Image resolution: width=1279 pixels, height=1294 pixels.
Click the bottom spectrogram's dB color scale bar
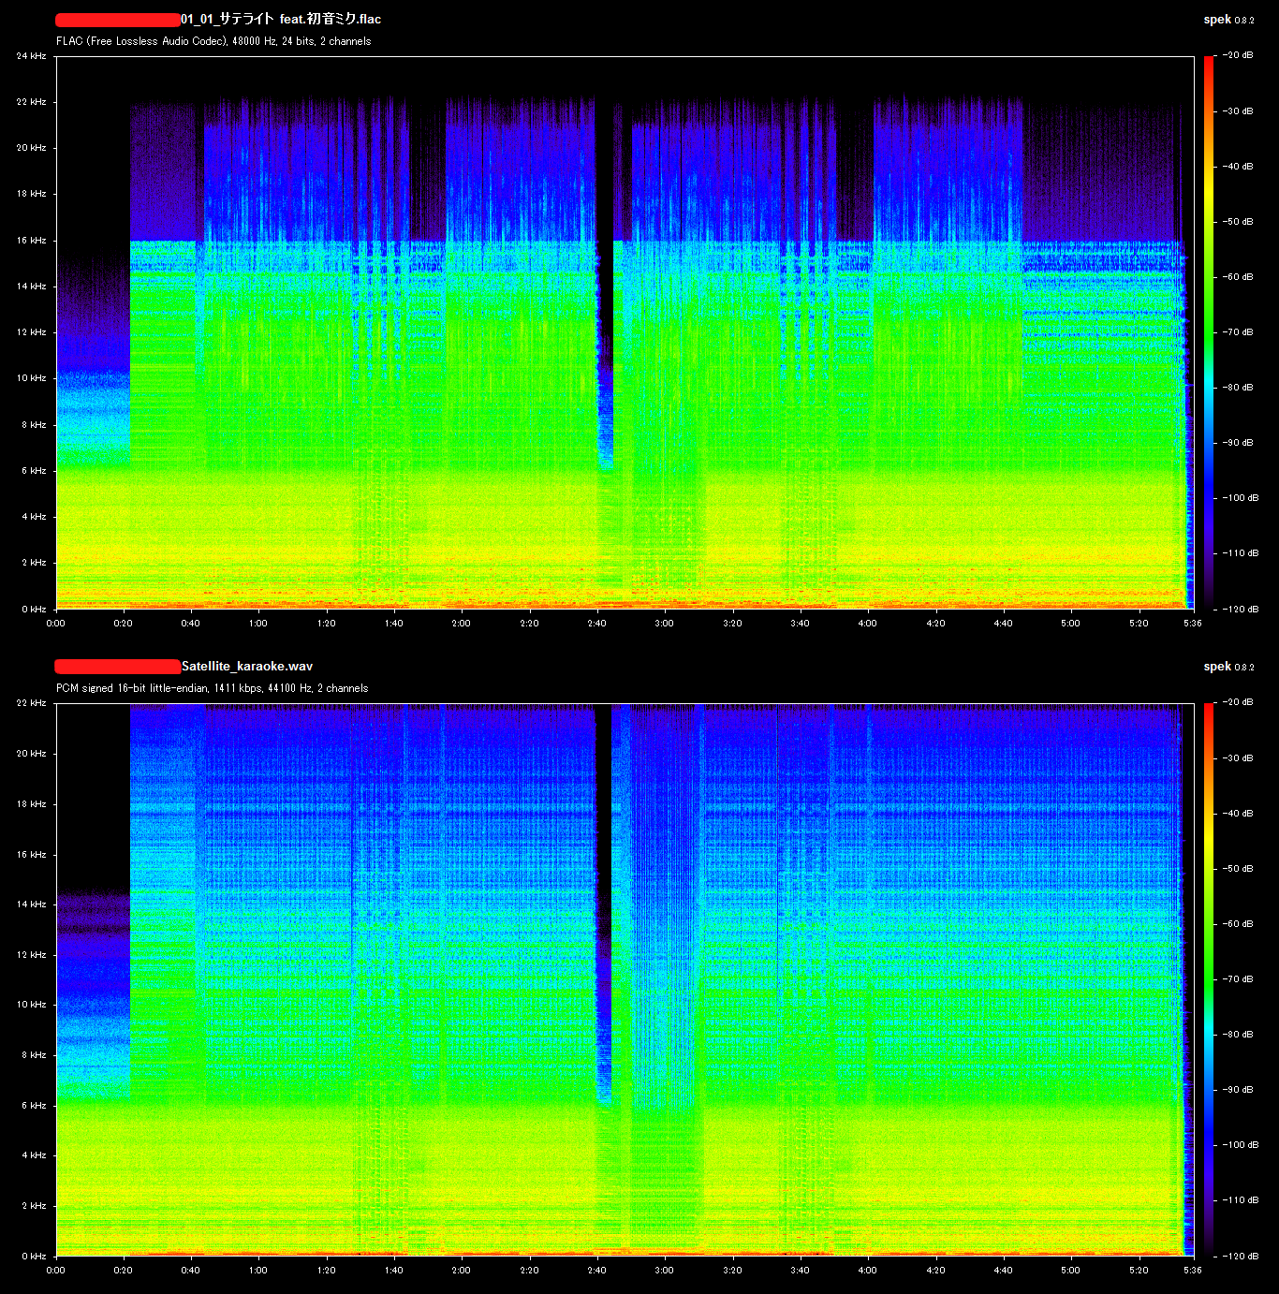coord(1208,979)
